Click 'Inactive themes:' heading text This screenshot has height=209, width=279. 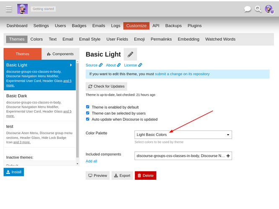pyautogui.click(x=20, y=157)
